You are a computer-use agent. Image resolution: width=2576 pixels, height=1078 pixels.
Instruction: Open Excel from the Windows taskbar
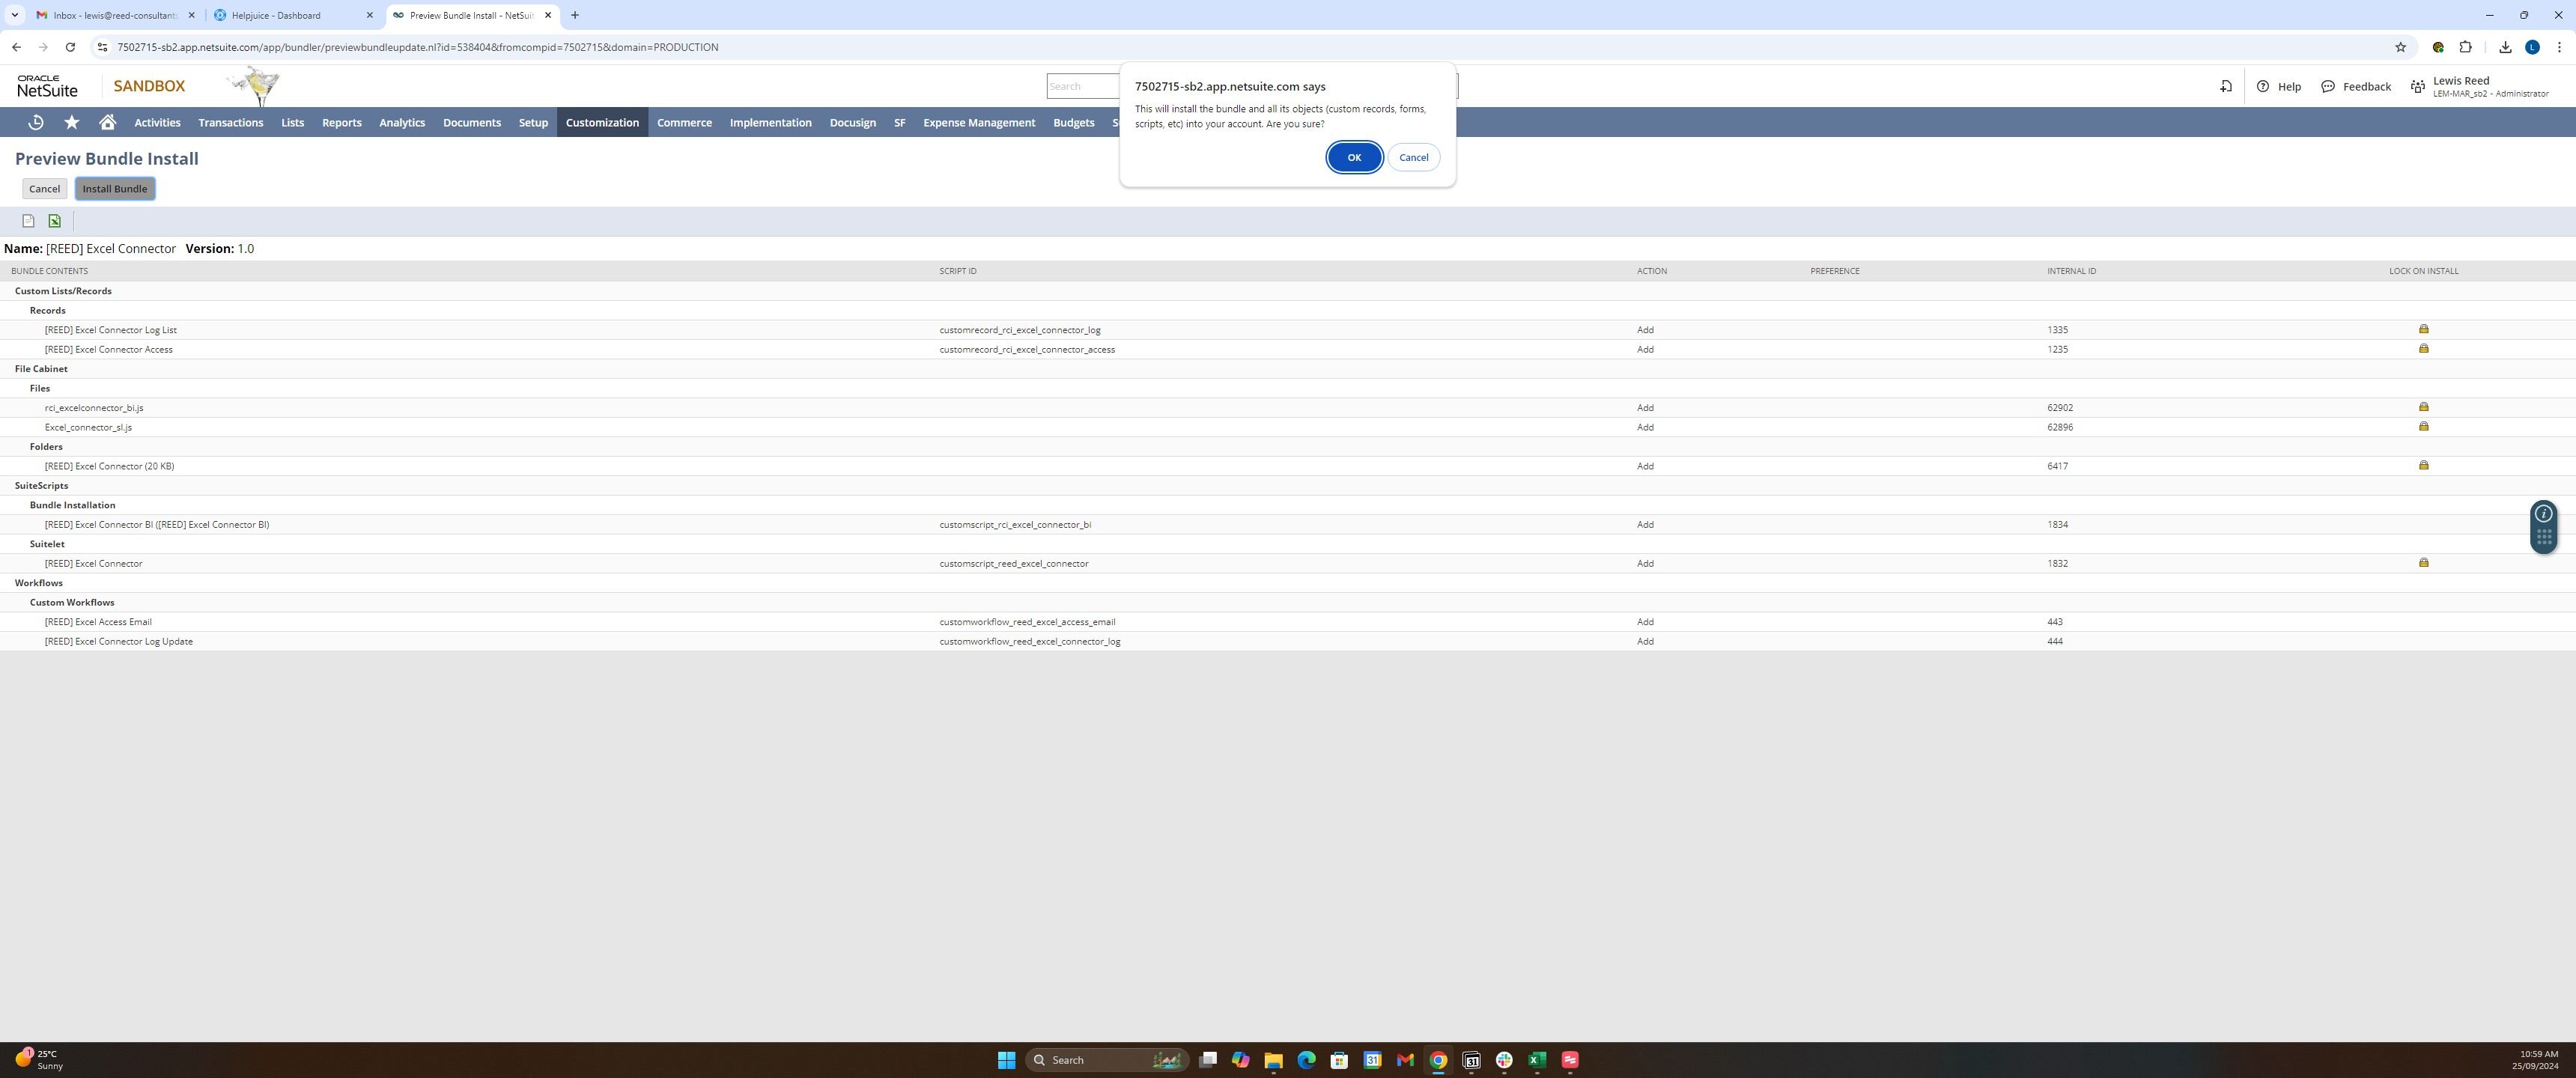tap(1537, 1060)
